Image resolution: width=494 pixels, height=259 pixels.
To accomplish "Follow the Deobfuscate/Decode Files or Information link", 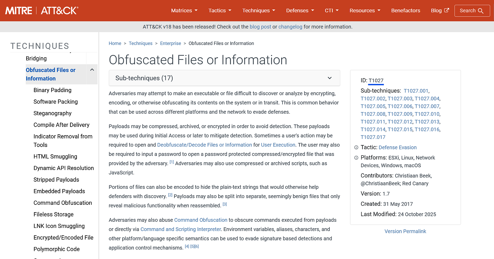I will [x=204, y=145].
